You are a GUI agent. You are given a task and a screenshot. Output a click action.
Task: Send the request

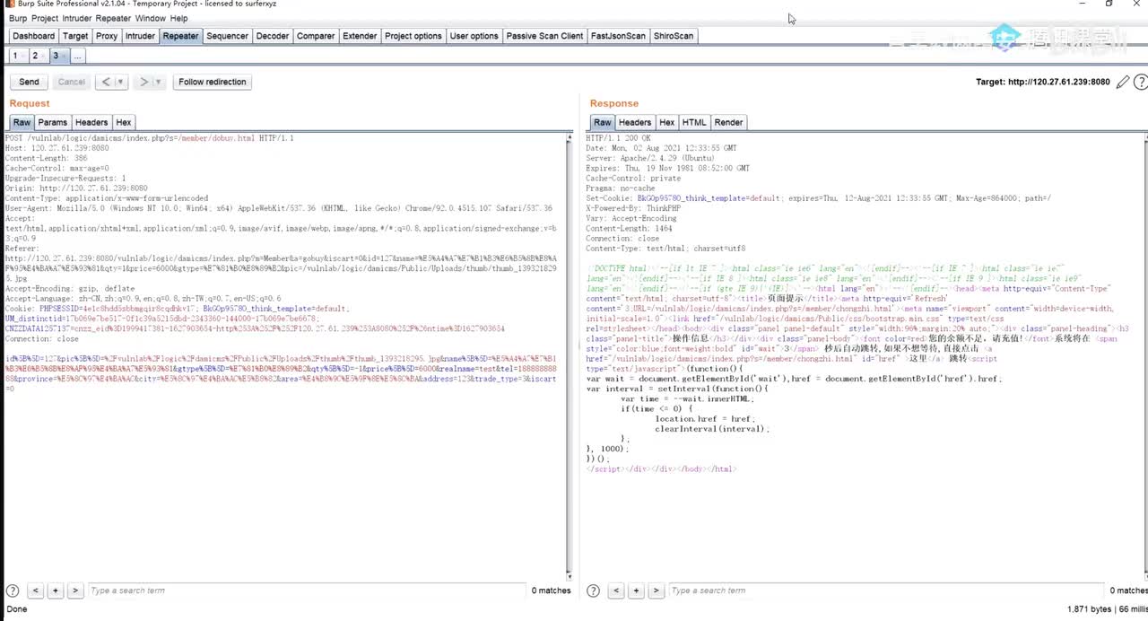(x=30, y=82)
